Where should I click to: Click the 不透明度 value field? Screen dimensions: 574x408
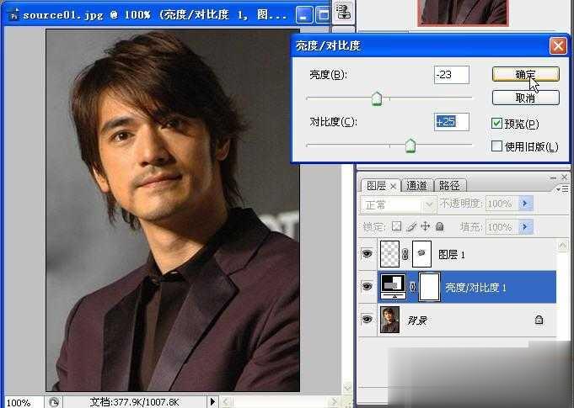coord(502,204)
